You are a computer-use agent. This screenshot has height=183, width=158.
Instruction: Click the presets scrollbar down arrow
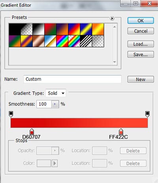pyautogui.click(x=115, y=62)
